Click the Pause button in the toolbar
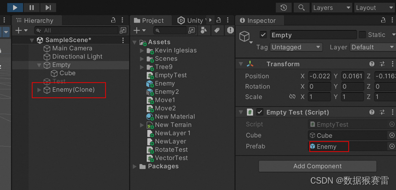This screenshot has height=190, width=396. (x=32, y=8)
